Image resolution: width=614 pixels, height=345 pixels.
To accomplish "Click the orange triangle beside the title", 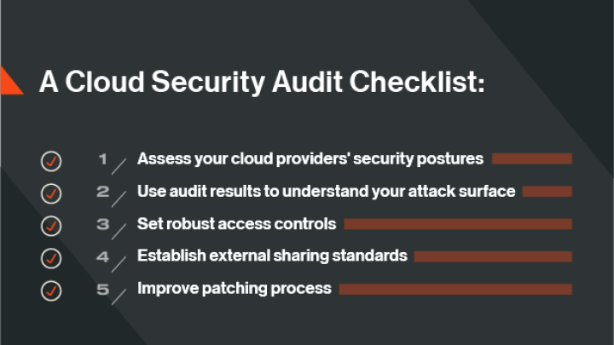I will (x=9, y=80).
